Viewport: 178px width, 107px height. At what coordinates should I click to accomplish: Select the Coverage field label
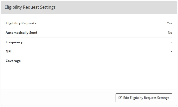click(13, 61)
